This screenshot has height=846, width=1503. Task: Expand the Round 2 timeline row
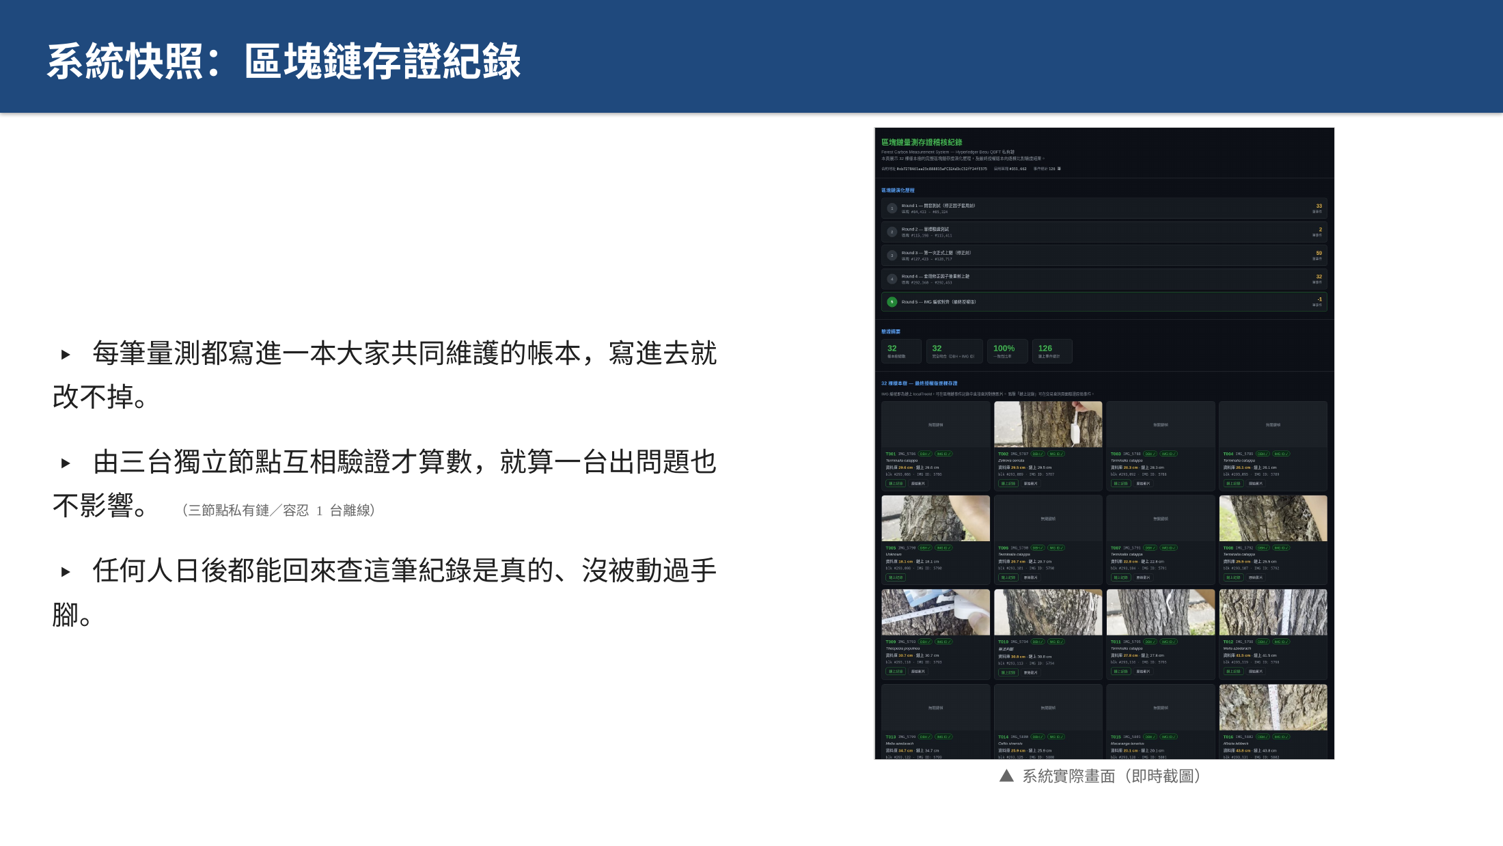(x=1104, y=232)
